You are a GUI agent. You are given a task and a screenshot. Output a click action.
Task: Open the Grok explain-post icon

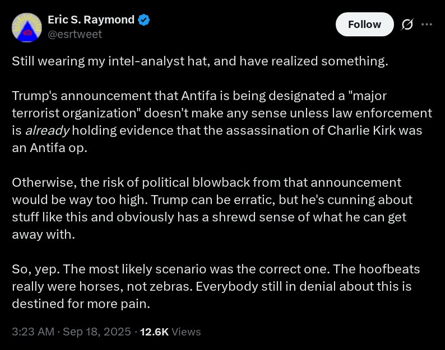coord(407,25)
